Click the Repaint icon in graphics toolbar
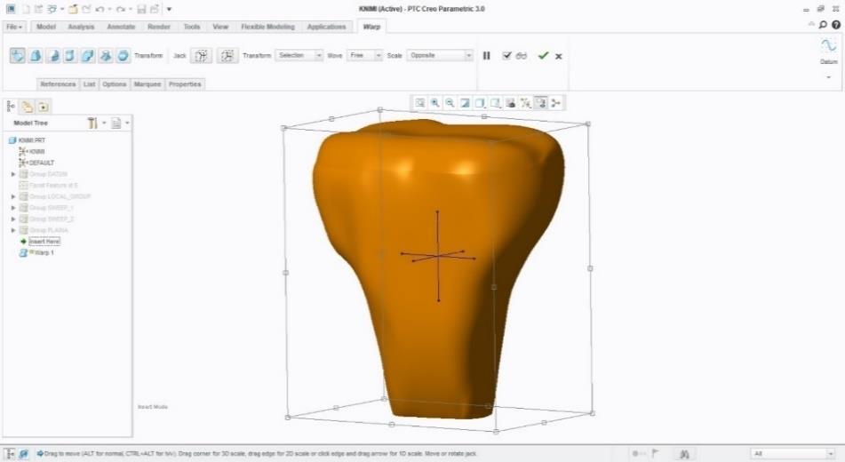The image size is (845, 462). tap(465, 102)
